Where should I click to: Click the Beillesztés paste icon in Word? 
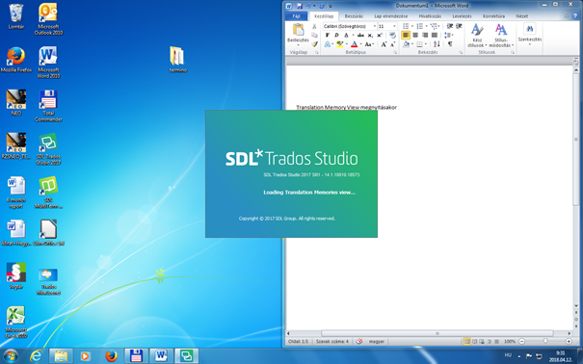point(298,30)
